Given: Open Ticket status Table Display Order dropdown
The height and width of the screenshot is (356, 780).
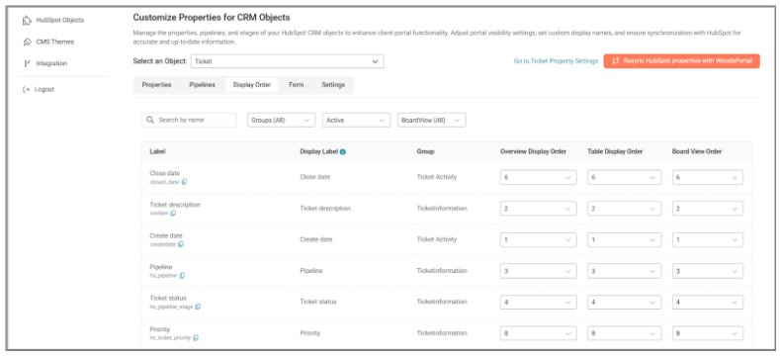Looking at the screenshot, I should click(625, 303).
